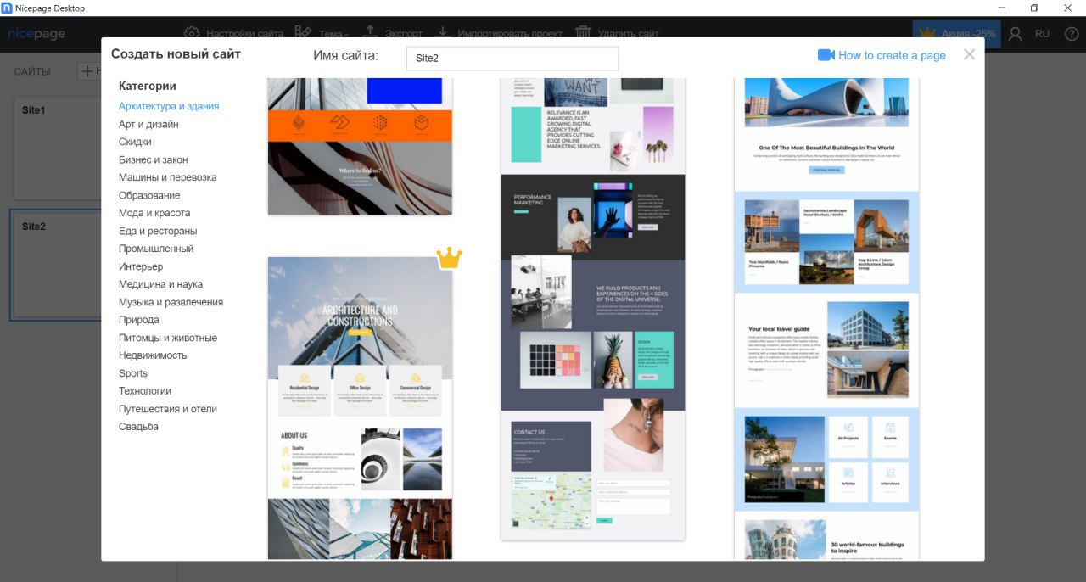Screen dimensions: 1086x582
Task: Click the add new site button beside САЙТЫ
Action: (x=88, y=71)
